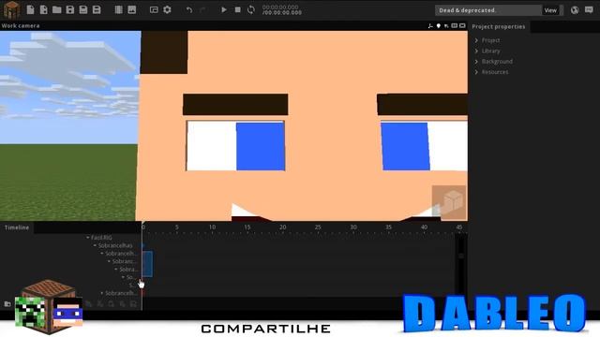Select the Face RIG label in the timeline
The image size is (600, 337).
pos(101,238)
